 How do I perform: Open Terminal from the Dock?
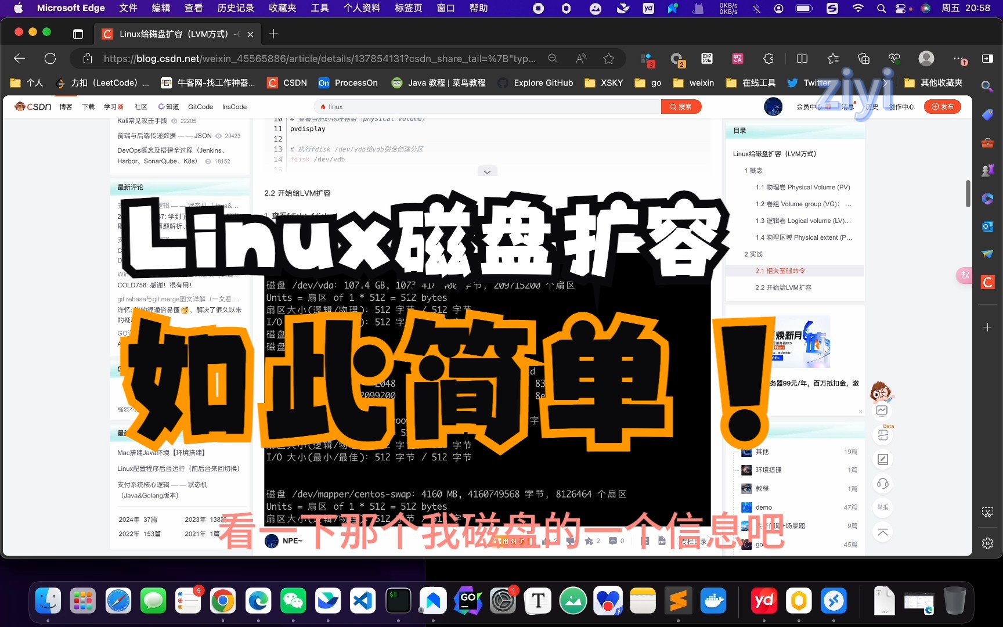coord(398,600)
